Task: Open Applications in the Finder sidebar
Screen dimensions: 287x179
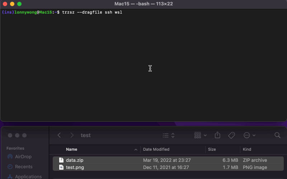Action: pyautogui.click(x=28, y=176)
